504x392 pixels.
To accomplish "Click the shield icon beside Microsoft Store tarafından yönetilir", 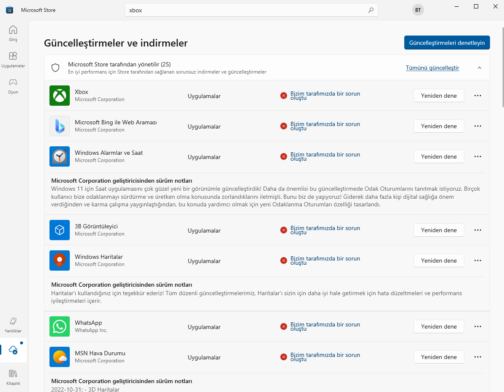I will pos(55,68).
